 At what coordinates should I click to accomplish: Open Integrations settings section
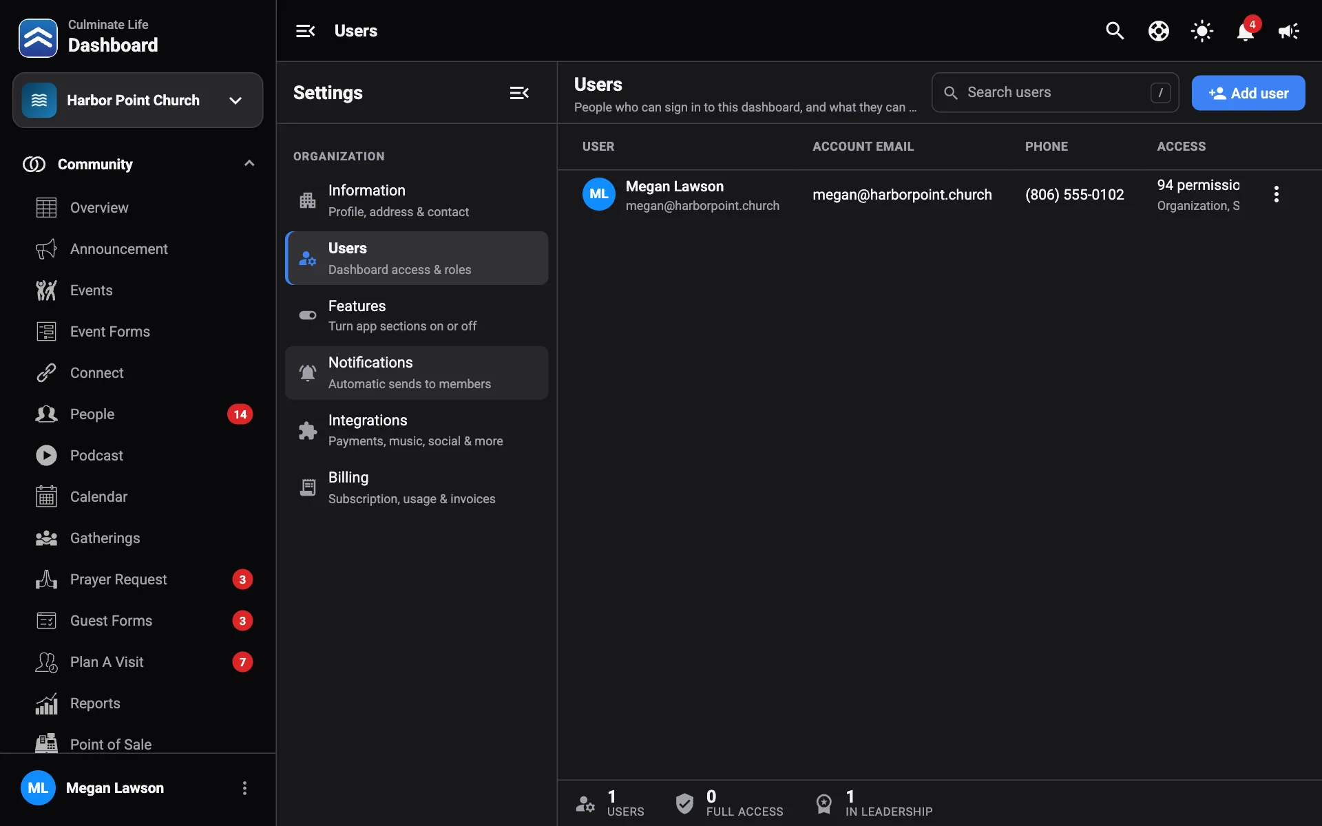click(417, 430)
